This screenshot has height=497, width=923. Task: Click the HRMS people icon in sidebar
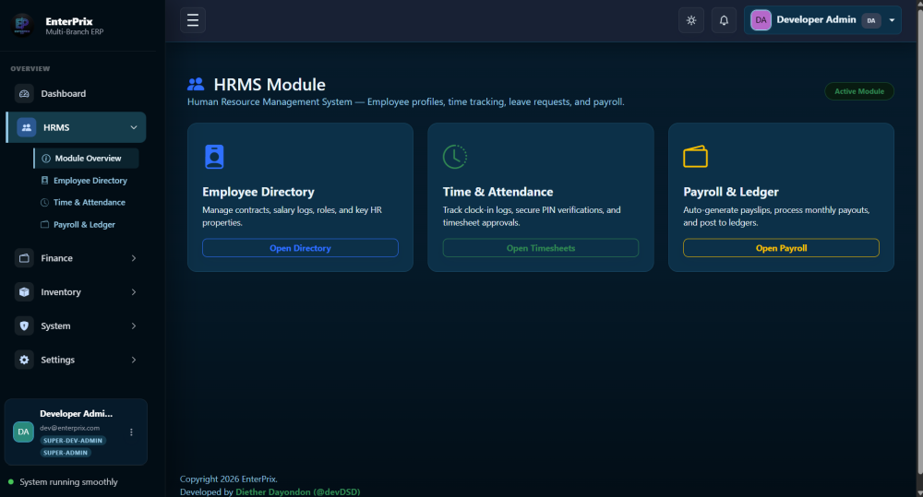27,127
